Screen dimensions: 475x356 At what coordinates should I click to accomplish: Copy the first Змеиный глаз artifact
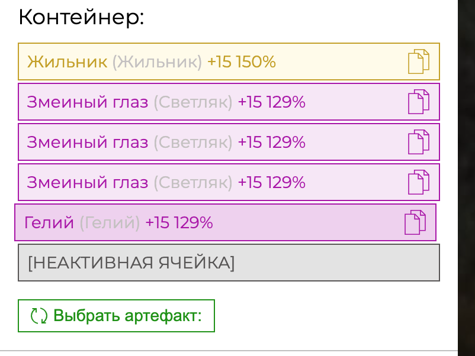[419, 102]
